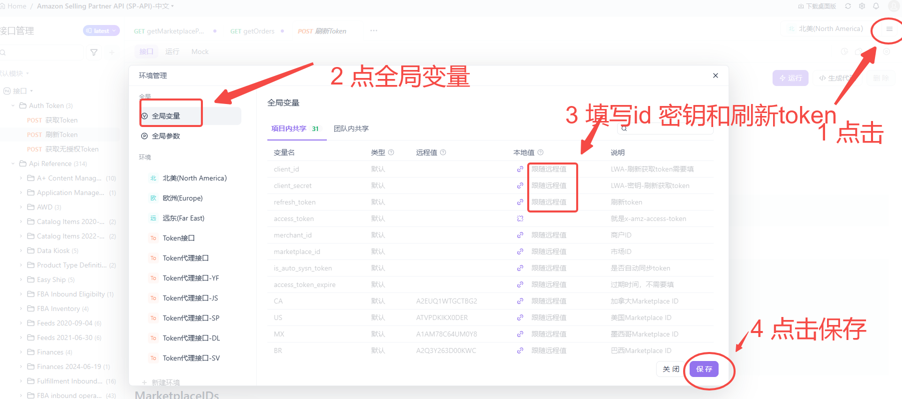Click the filter icon in the left sidebar
The height and width of the screenshot is (399, 902).
click(94, 52)
